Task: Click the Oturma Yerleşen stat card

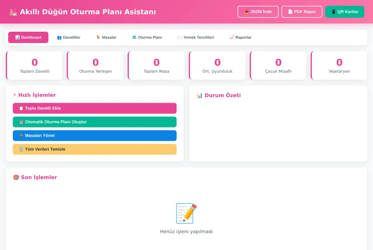Action: coord(95,65)
